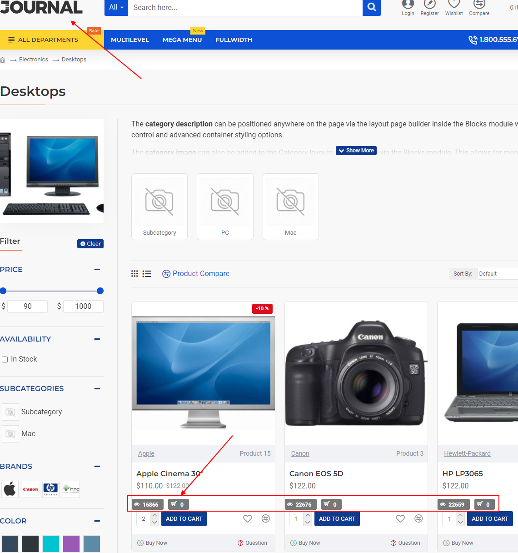Collapse the Color filter section
This screenshot has height=553, width=518.
[x=97, y=521]
